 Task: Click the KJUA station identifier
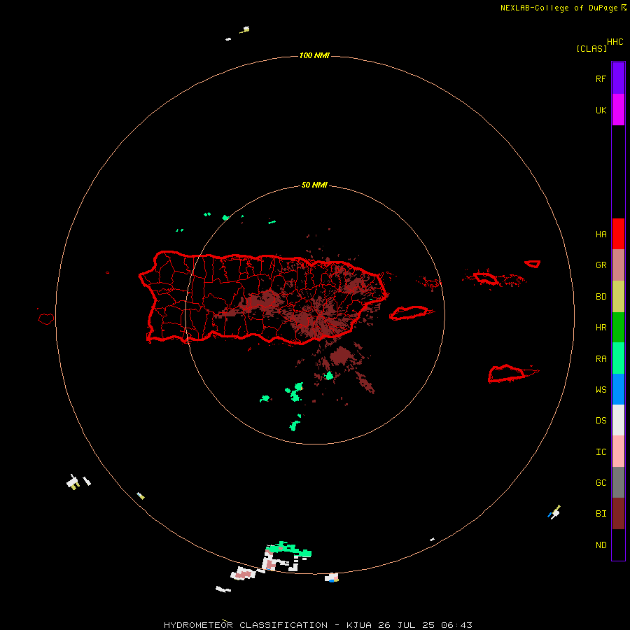(x=359, y=625)
